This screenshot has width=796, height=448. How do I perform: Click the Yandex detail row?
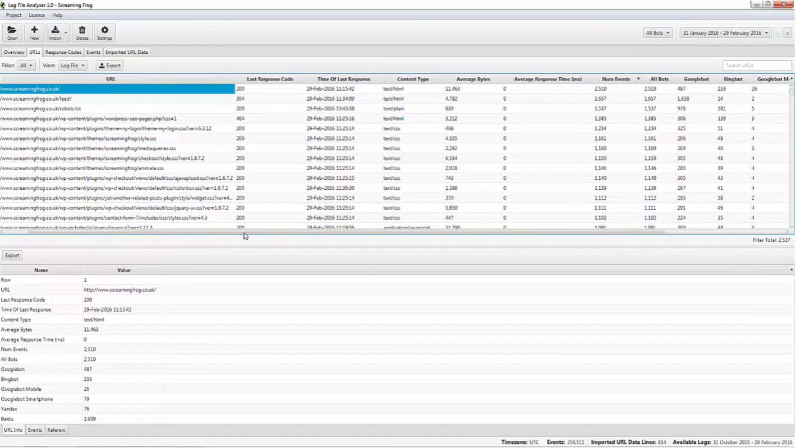click(x=397, y=409)
